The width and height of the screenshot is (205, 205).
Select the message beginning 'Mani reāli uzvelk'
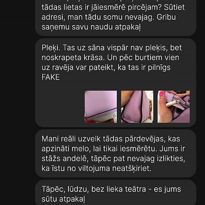pyautogui.click(x=116, y=153)
